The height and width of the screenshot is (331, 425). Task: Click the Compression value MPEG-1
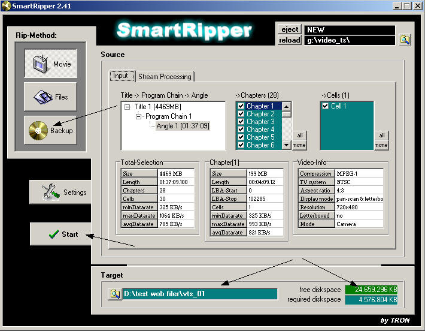point(359,173)
